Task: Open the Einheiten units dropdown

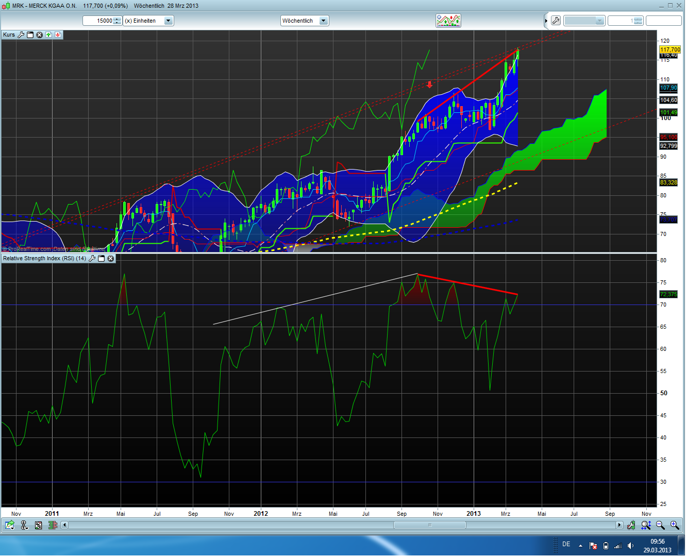Action: point(168,21)
